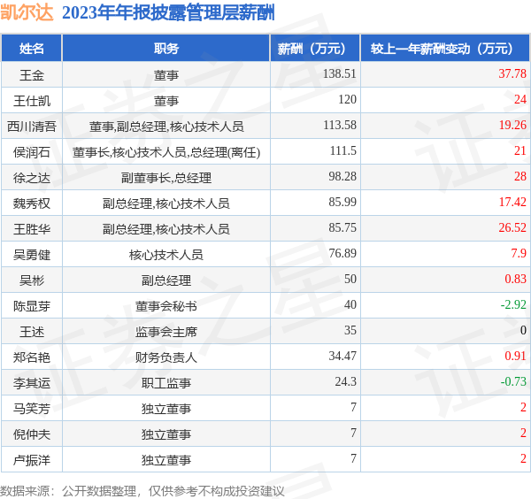Select the position 董事长,核心技术人员,总经理(离任)

click(166, 152)
